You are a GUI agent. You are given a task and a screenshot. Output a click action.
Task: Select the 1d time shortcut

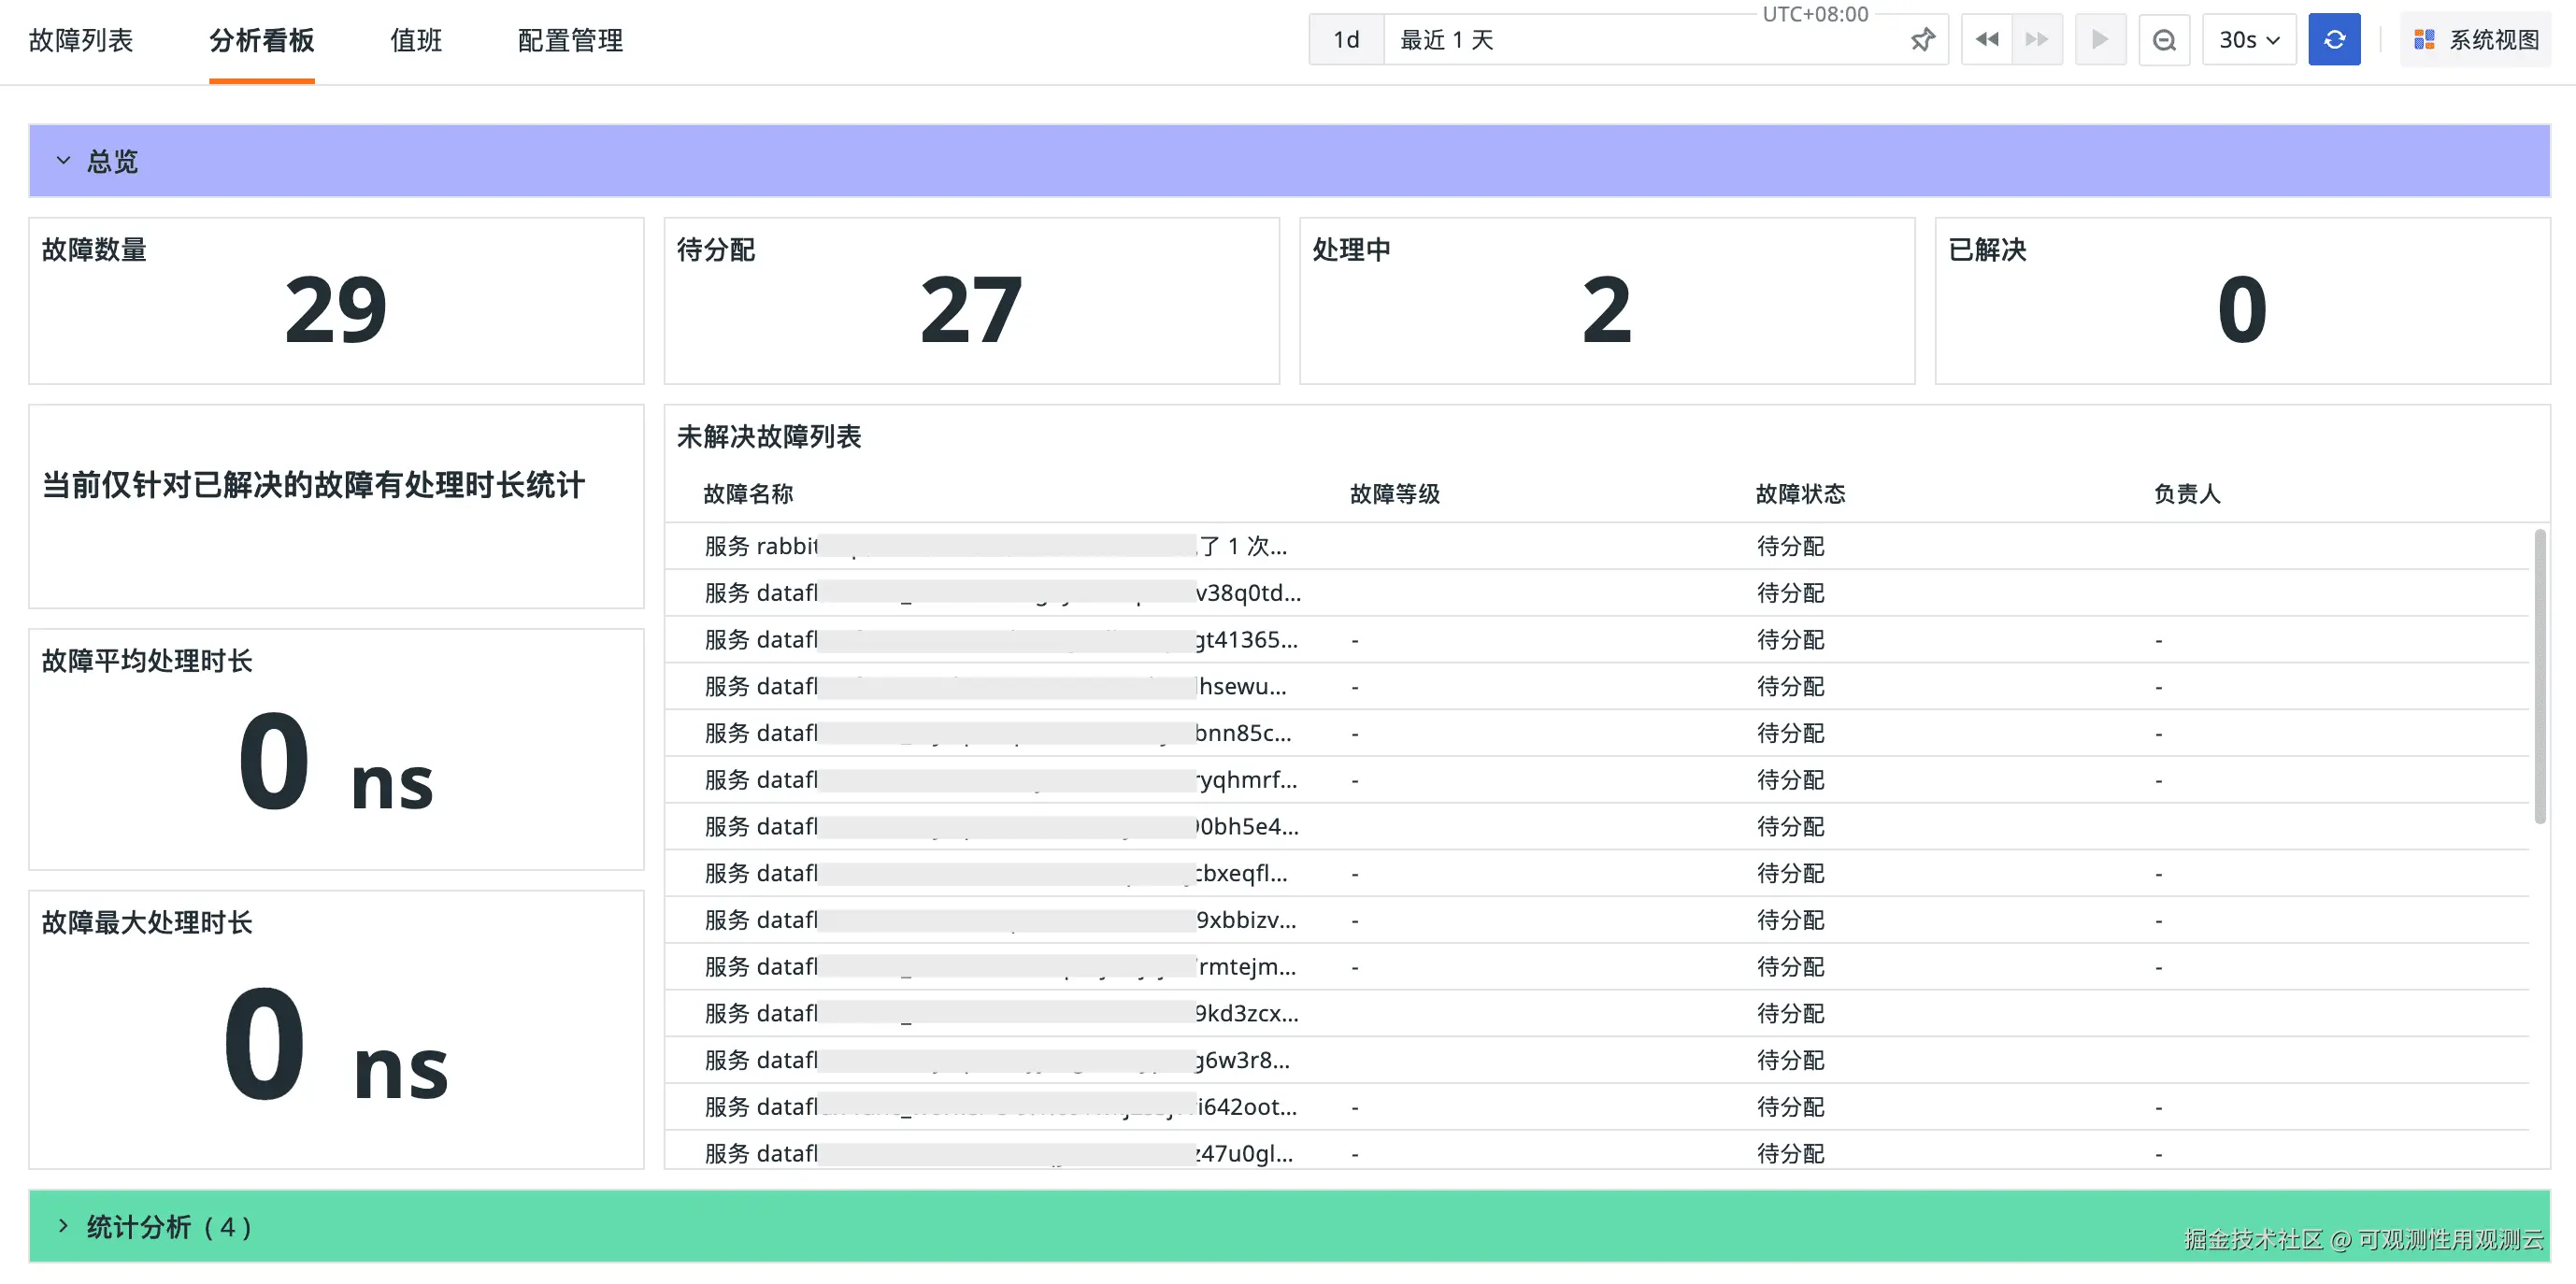[x=1346, y=40]
